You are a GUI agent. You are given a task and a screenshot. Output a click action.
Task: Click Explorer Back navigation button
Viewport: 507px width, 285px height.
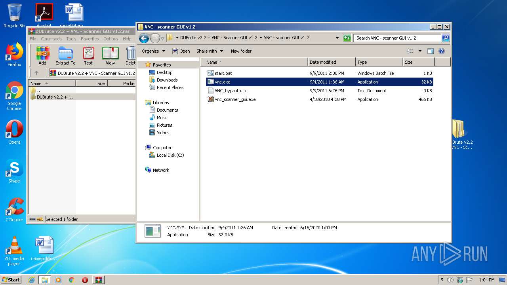point(144,38)
